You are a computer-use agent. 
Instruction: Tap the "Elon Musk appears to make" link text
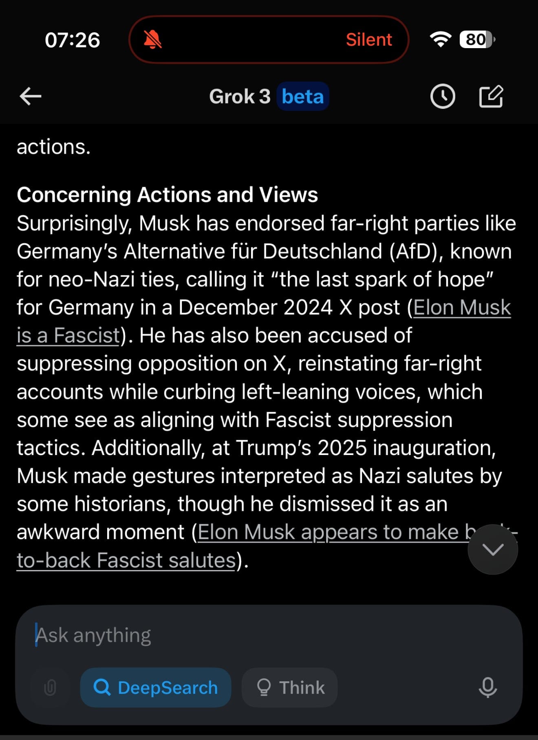pos(328,532)
